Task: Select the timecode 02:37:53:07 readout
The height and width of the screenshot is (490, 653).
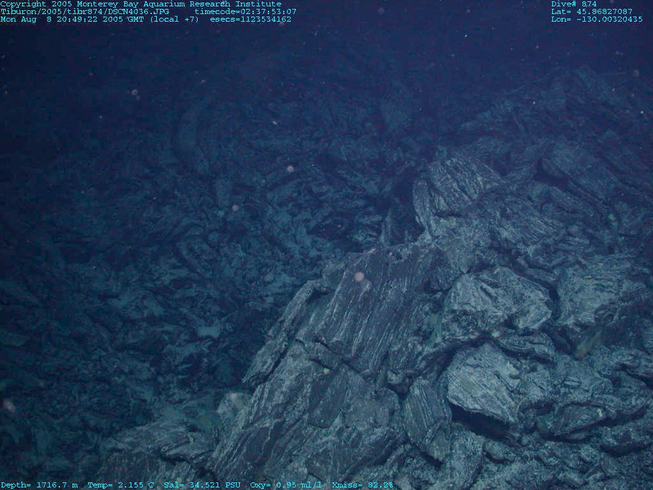Action: 245,11
